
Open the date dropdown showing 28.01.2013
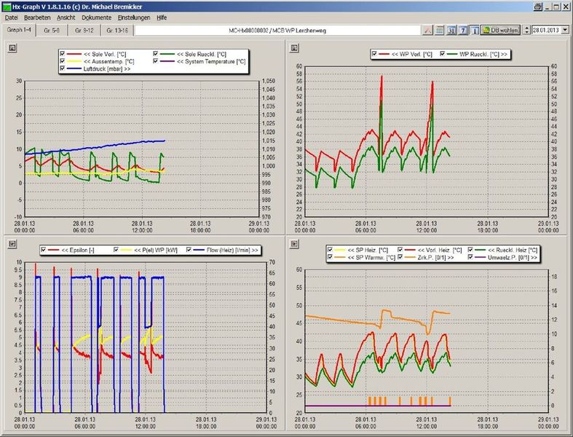coord(566,31)
